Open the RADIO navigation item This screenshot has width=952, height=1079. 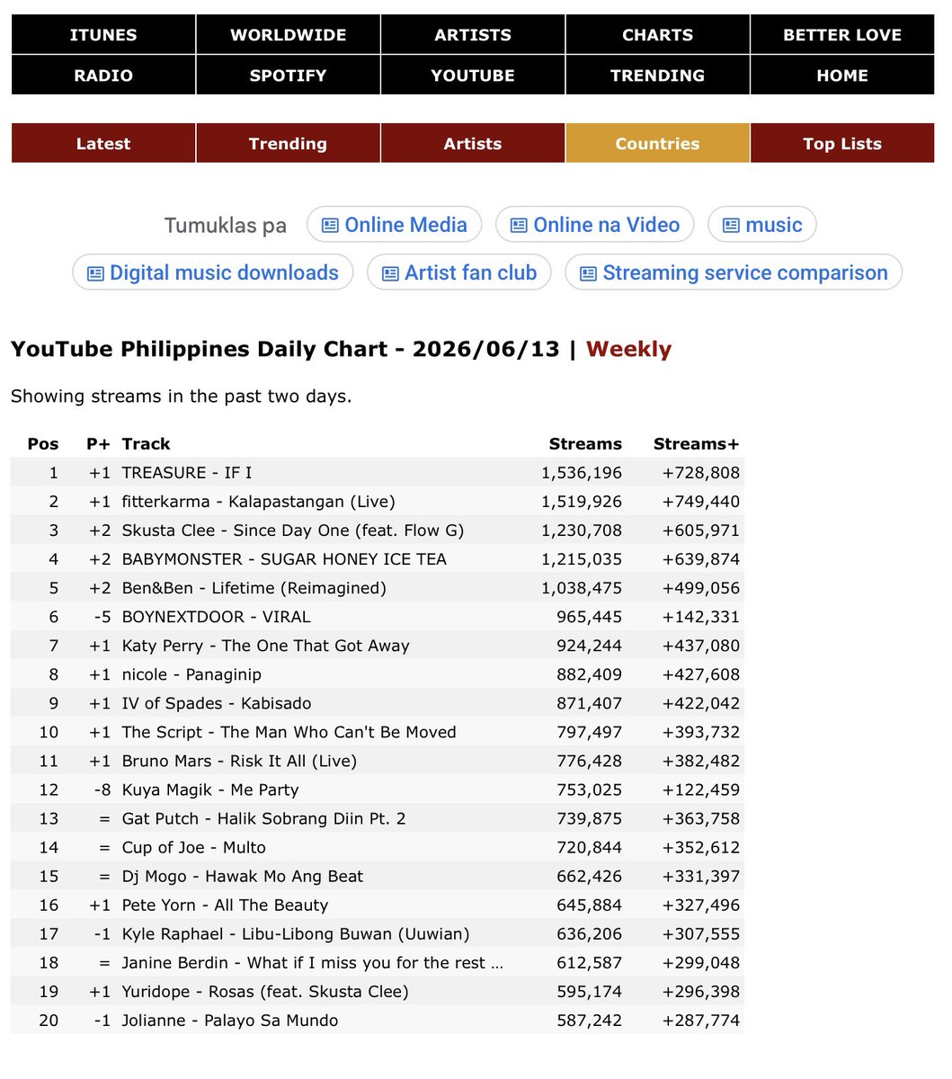coord(103,76)
